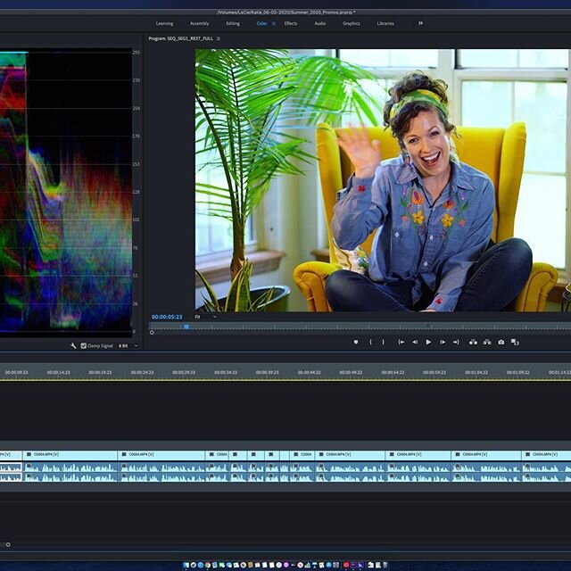The height and width of the screenshot is (571, 571).
Task: Click the Comparison View button
Action: click(515, 342)
